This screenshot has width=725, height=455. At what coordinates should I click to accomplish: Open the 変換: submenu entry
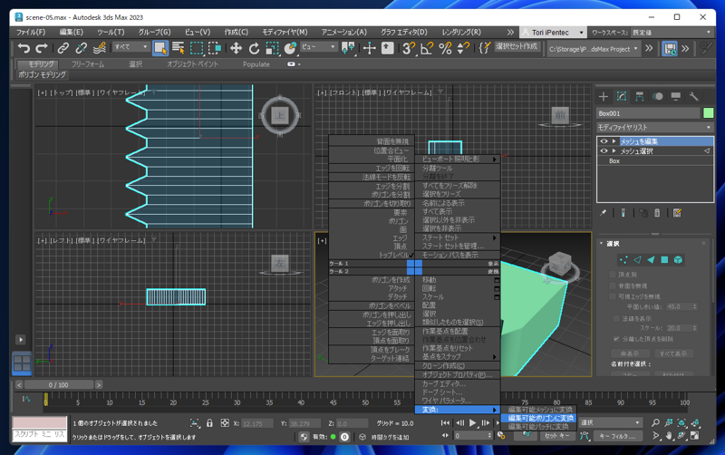point(458,410)
